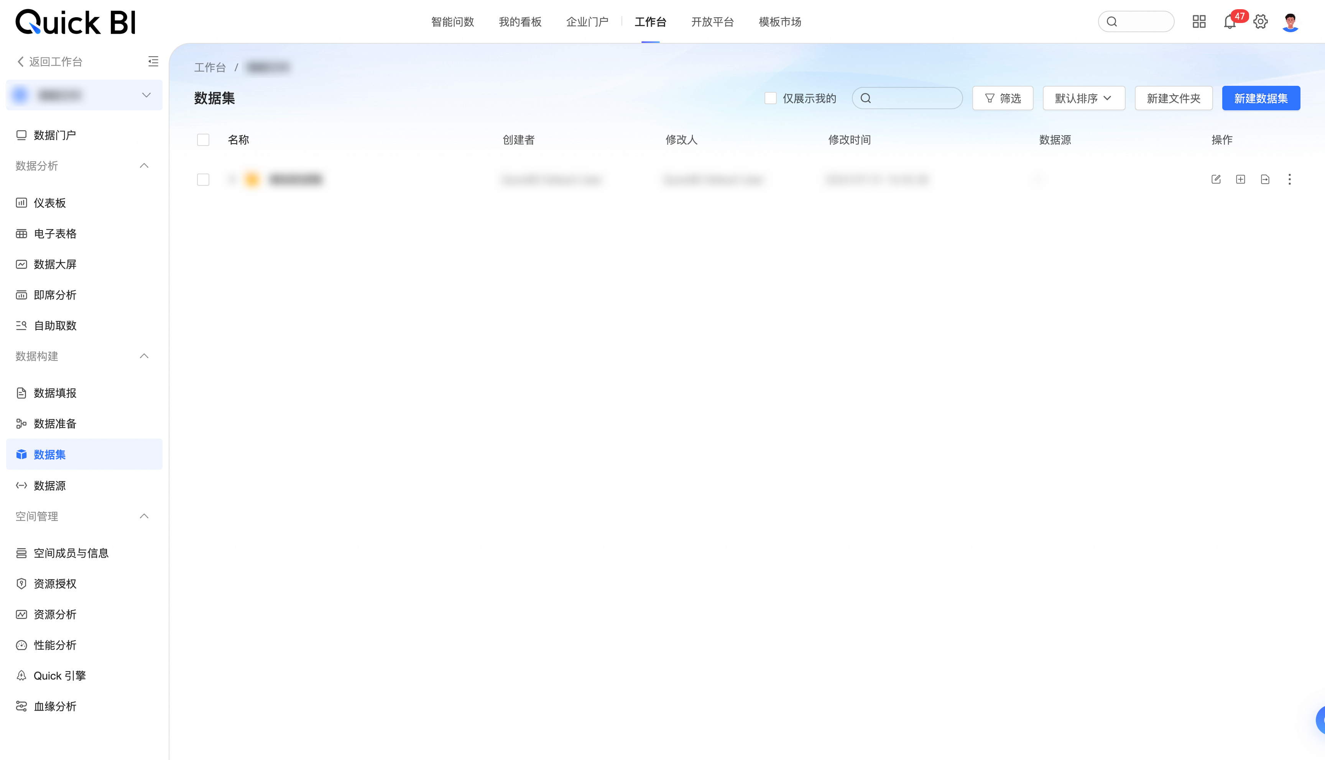Click the 新建数据集 button
Screen dimensions: 1325x760
tap(1260, 98)
